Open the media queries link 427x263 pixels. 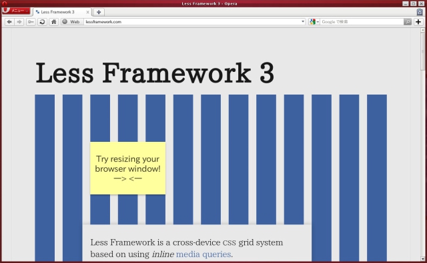(203, 254)
